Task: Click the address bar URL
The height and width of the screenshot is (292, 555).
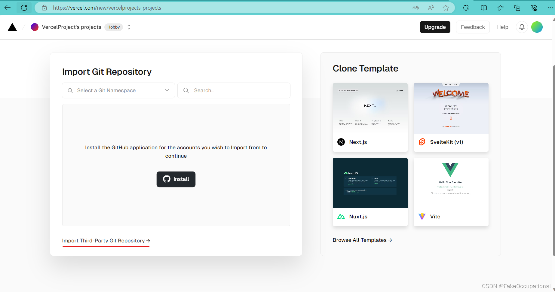Action: [x=107, y=8]
